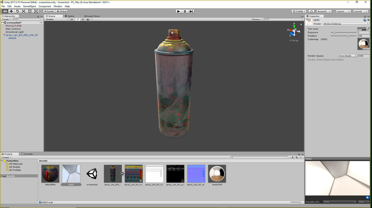
Task: Open the Tint Color swatch
Action: 362,29
